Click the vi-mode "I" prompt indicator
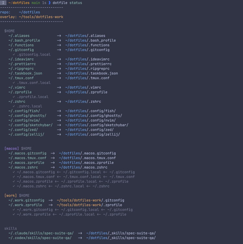The height and width of the screenshot is (244, 243). [3, 3]
